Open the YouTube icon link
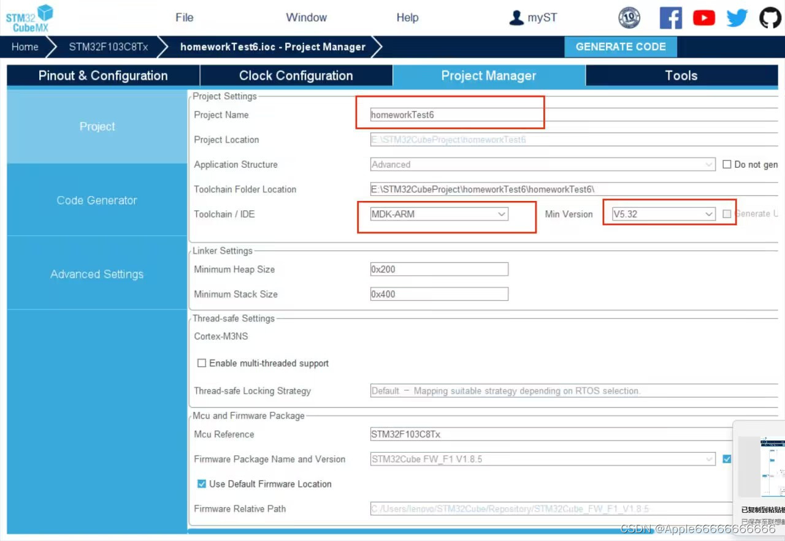Viewport: 785px width, 541px height. (x=704, y=18)
